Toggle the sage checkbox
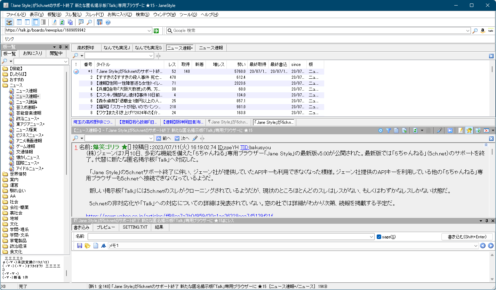This screenshot has height=290, width=496. [379, 237]
